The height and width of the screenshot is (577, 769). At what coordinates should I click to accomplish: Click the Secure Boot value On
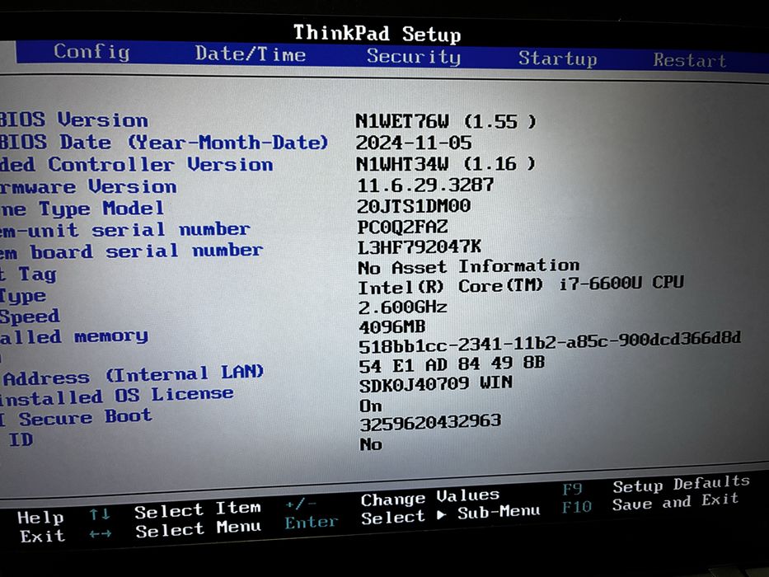pos(370,406)
